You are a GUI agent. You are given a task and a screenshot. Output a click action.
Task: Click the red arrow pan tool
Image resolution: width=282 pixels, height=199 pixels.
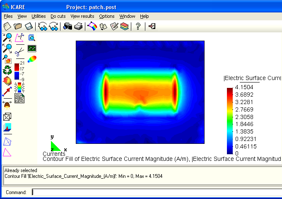tap(7, 92)
